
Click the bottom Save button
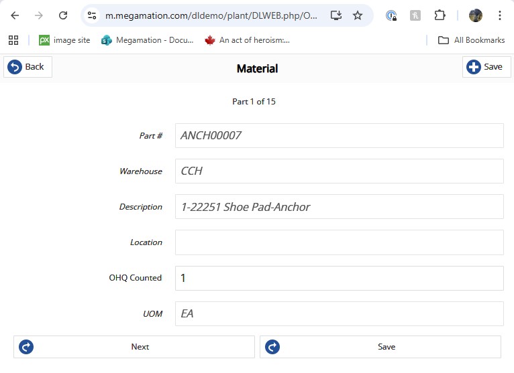(x=380, y=347)
